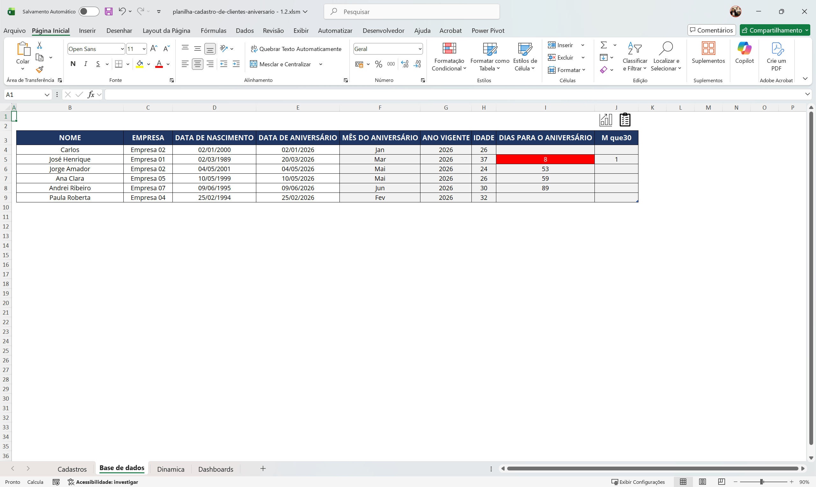Click the Comentários button
This screenshot has height=487, width=816.
(711, 30)
